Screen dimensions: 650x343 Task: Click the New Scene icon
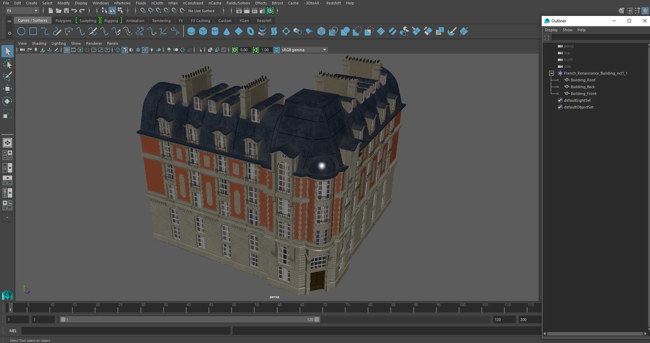tap(50, 11)
